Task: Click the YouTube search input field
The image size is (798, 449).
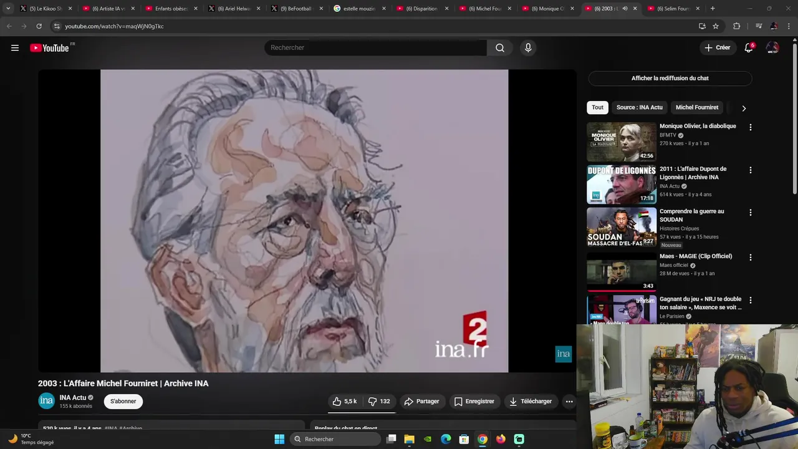Action: coord(376,48)
